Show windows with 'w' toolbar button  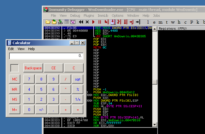173,22
